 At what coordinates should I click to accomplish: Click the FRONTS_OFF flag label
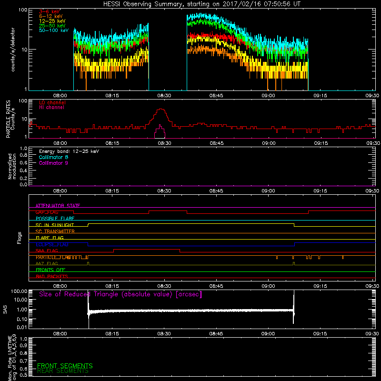point(50,270)
